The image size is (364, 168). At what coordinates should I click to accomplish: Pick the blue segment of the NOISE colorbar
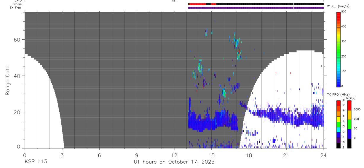click(349, 134)
